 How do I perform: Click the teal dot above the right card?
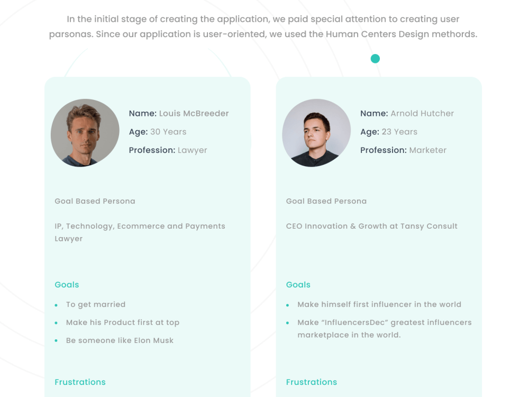(375, 59)
